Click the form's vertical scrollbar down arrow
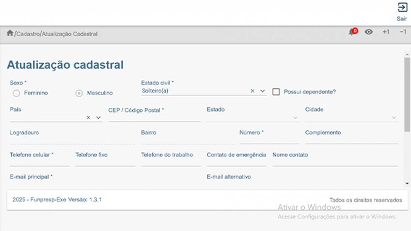The height and width of the screenshot is (231, 411). click(x=407, y=183)
